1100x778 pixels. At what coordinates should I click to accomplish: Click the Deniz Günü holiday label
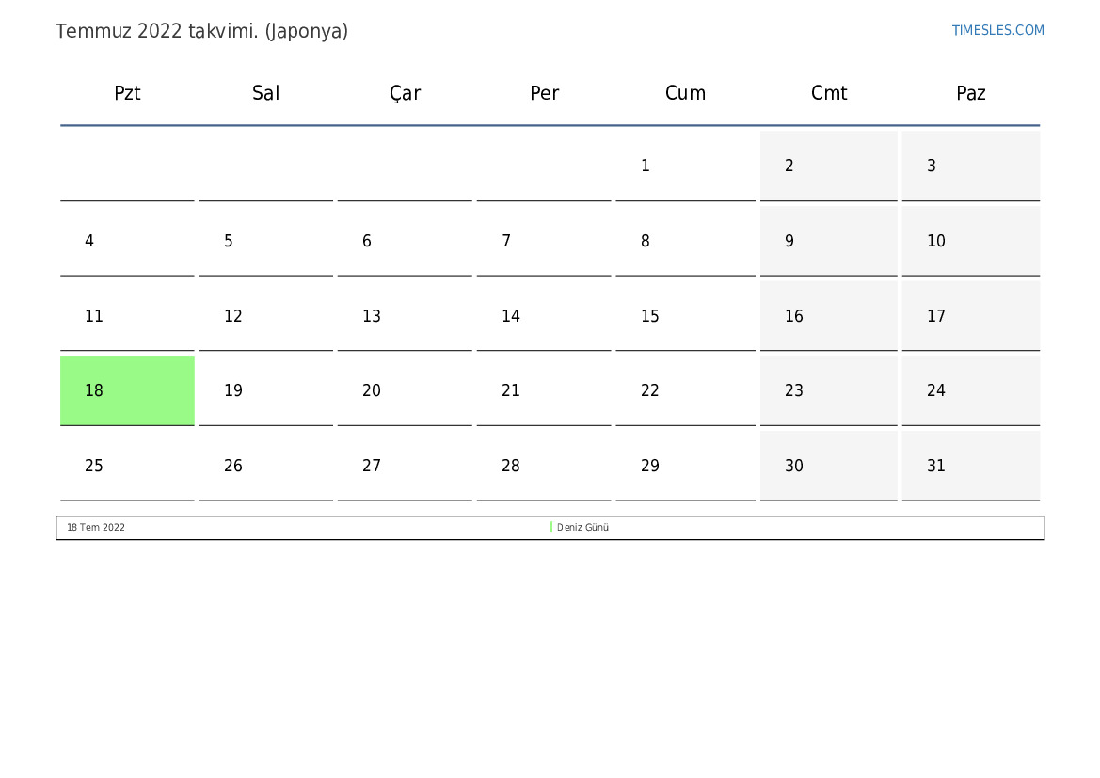point(582,528)
